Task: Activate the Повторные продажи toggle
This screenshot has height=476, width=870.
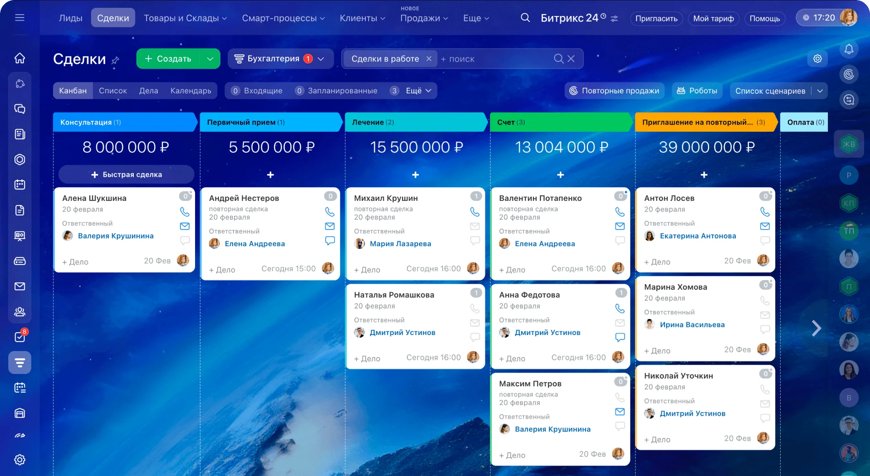Action: (x=614, y=91)
